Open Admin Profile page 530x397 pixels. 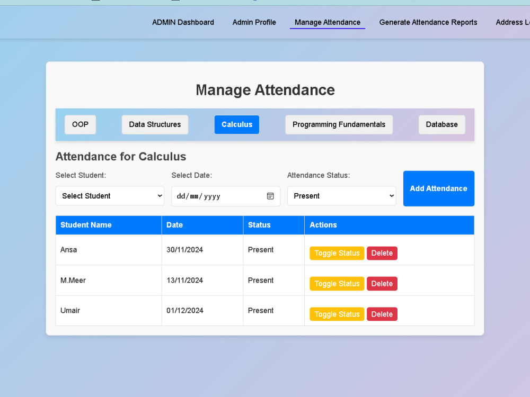tap(254, 22)
